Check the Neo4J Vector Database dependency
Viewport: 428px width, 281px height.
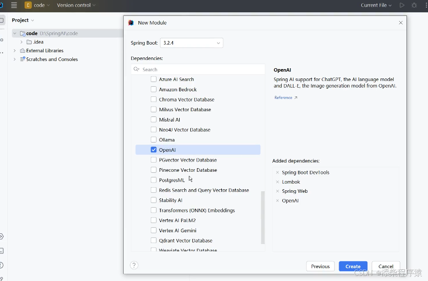click(153, 130)
